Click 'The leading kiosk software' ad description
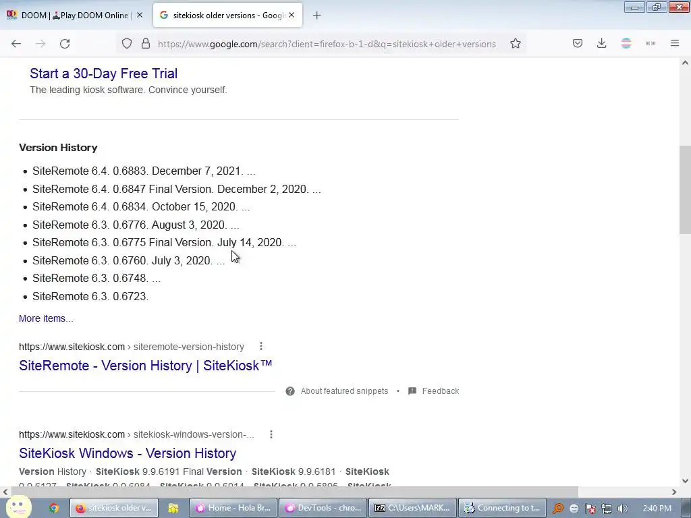This screenshot has width=691, height=518. pos(128,90)
